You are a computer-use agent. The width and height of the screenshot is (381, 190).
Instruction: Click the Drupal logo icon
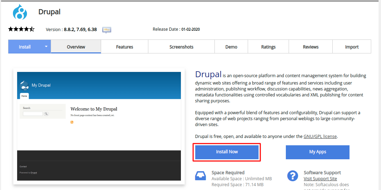(x=20, y=12)
